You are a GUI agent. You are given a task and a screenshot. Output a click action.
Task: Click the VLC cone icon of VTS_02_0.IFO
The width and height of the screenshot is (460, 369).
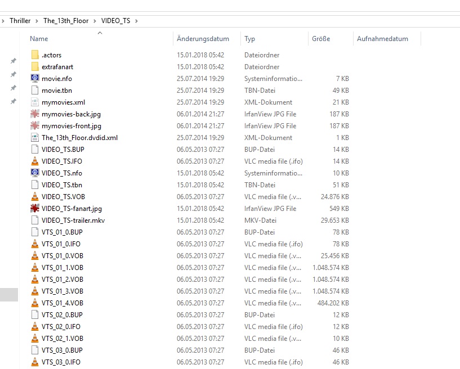coord(34,326)
